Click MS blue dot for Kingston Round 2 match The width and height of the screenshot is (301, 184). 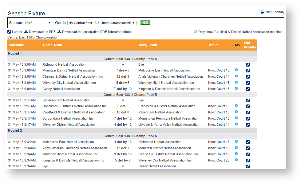(x=236, y=160)
